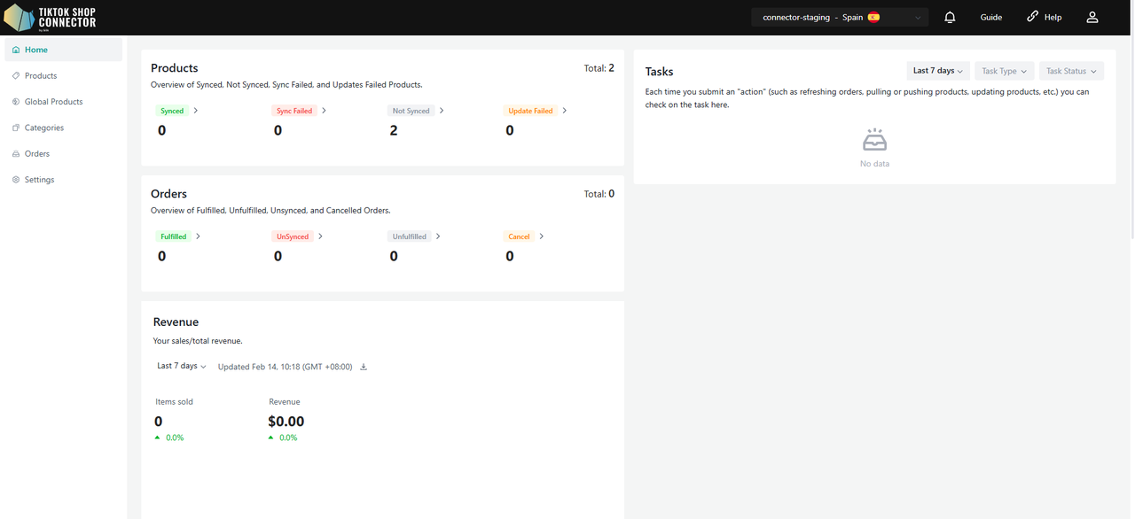This screenshot has height=519, width=1135.
Task: Click the download icon beside Updated timestamp
Action: tap(364, 367)
